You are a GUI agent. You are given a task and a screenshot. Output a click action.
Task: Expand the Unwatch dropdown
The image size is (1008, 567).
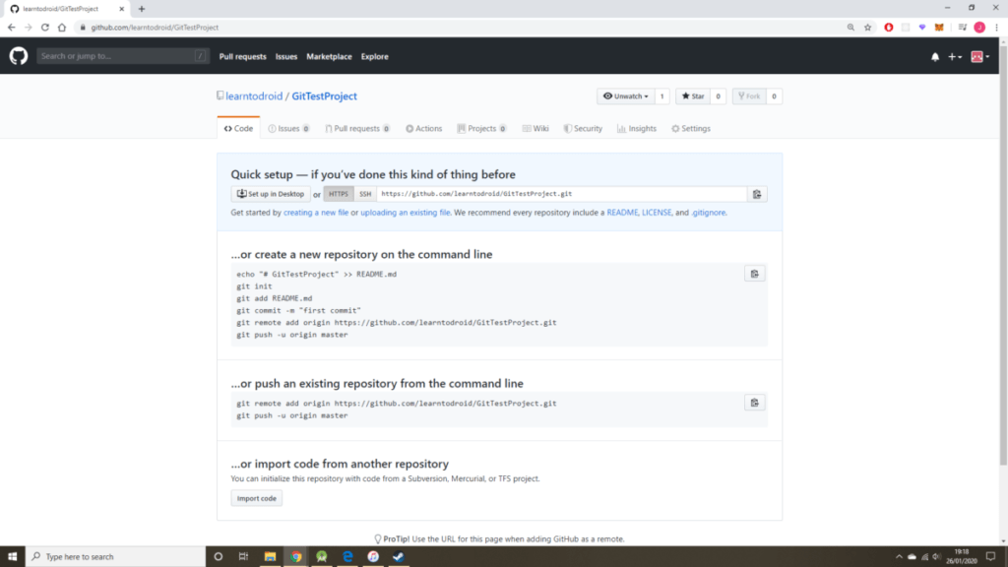(x=625, y=96)
